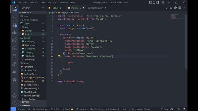The width and height of the screenshot is (198, 111).
Task: Open the File menu
Action: tap(19, 2)
